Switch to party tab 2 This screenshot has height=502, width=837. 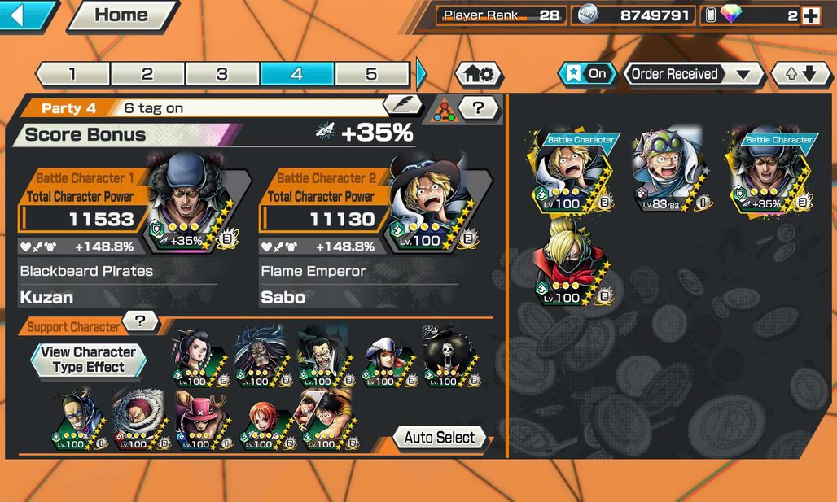pyautogui.click(x=147, y=73)
